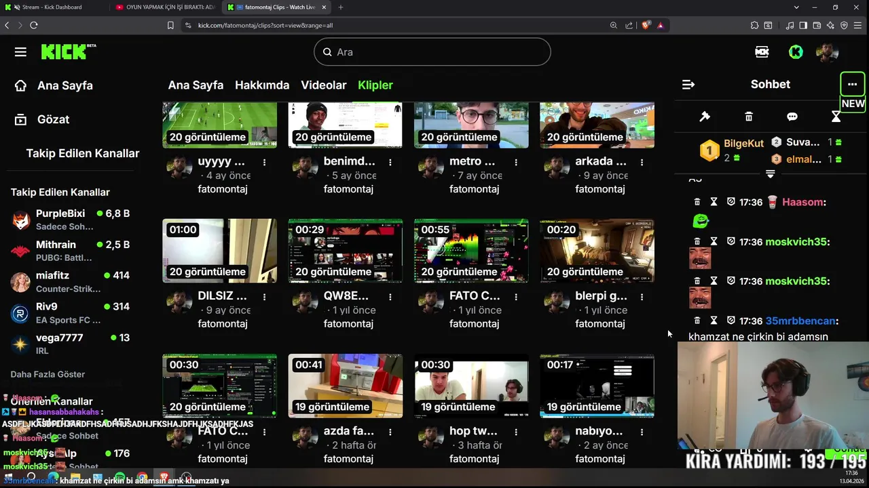Click the trash can icon in chat toolbar

749,117
